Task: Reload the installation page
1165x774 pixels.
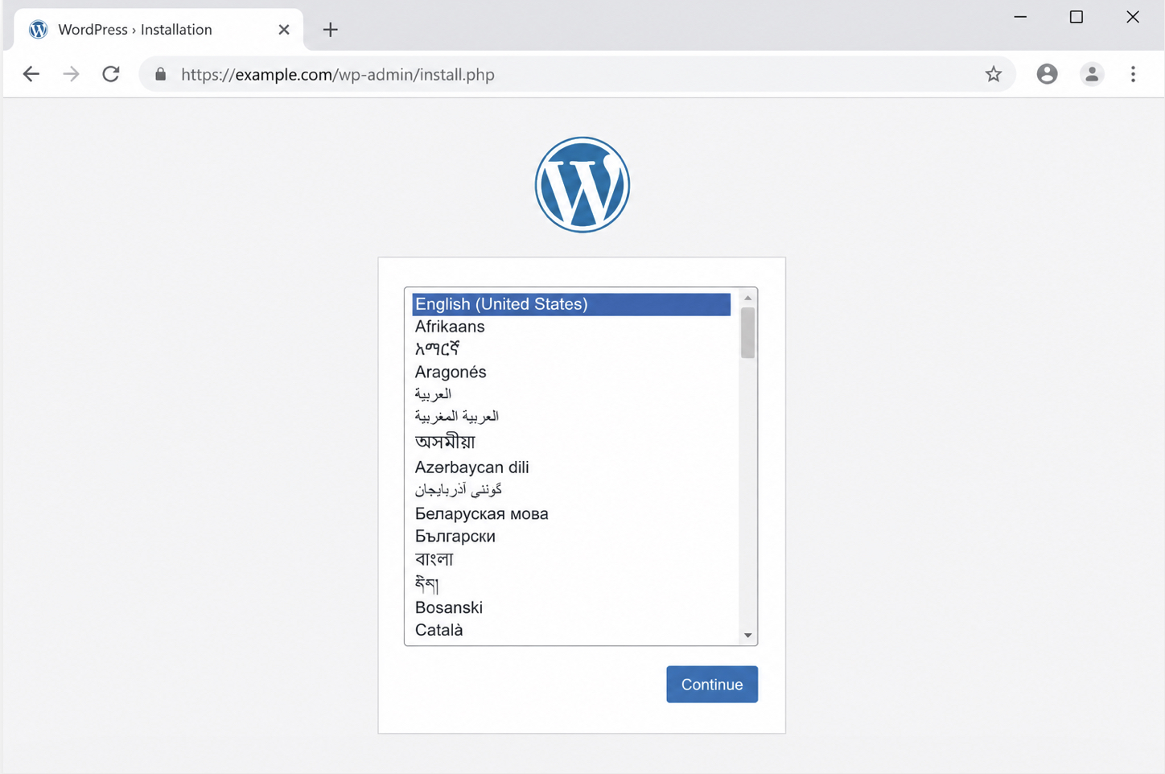Action: point(111,75)
